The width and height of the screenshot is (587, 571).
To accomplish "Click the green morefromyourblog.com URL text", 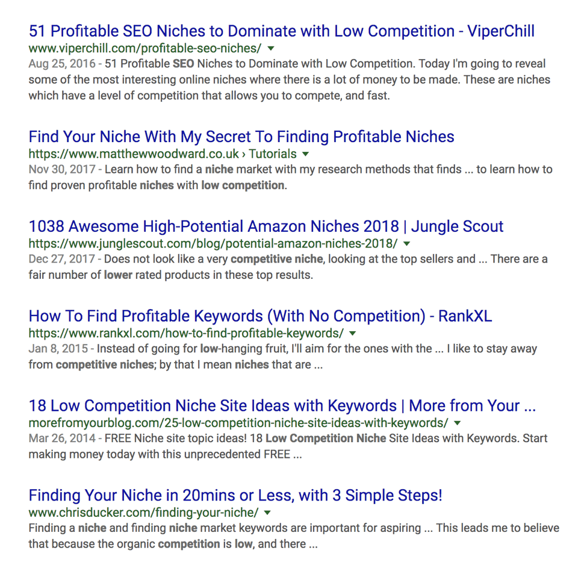I will (x=238, y=423).
